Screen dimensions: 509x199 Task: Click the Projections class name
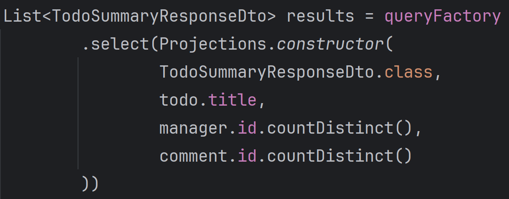click(x=213, y=45)
